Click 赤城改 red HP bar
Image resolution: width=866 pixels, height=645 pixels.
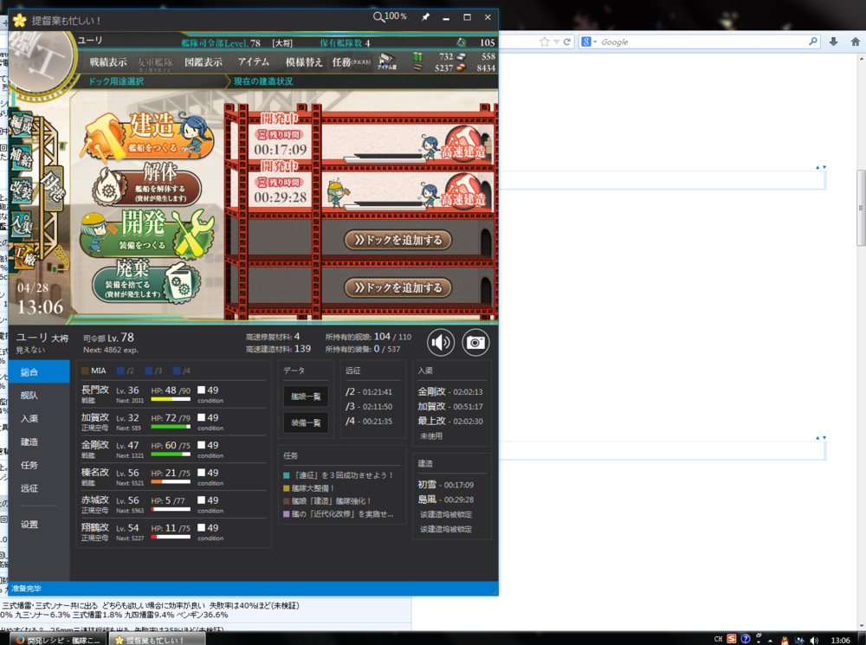(171, 509)
